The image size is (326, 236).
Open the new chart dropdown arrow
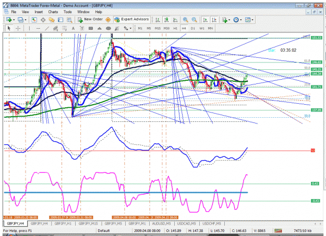14,20
